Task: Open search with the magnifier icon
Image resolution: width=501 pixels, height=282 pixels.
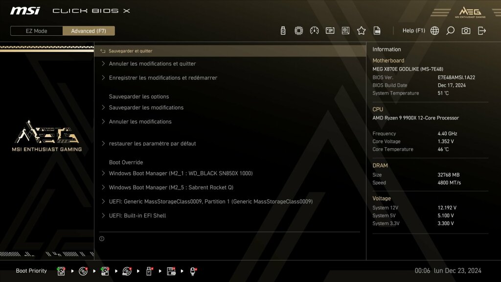Action: (450, 31)
